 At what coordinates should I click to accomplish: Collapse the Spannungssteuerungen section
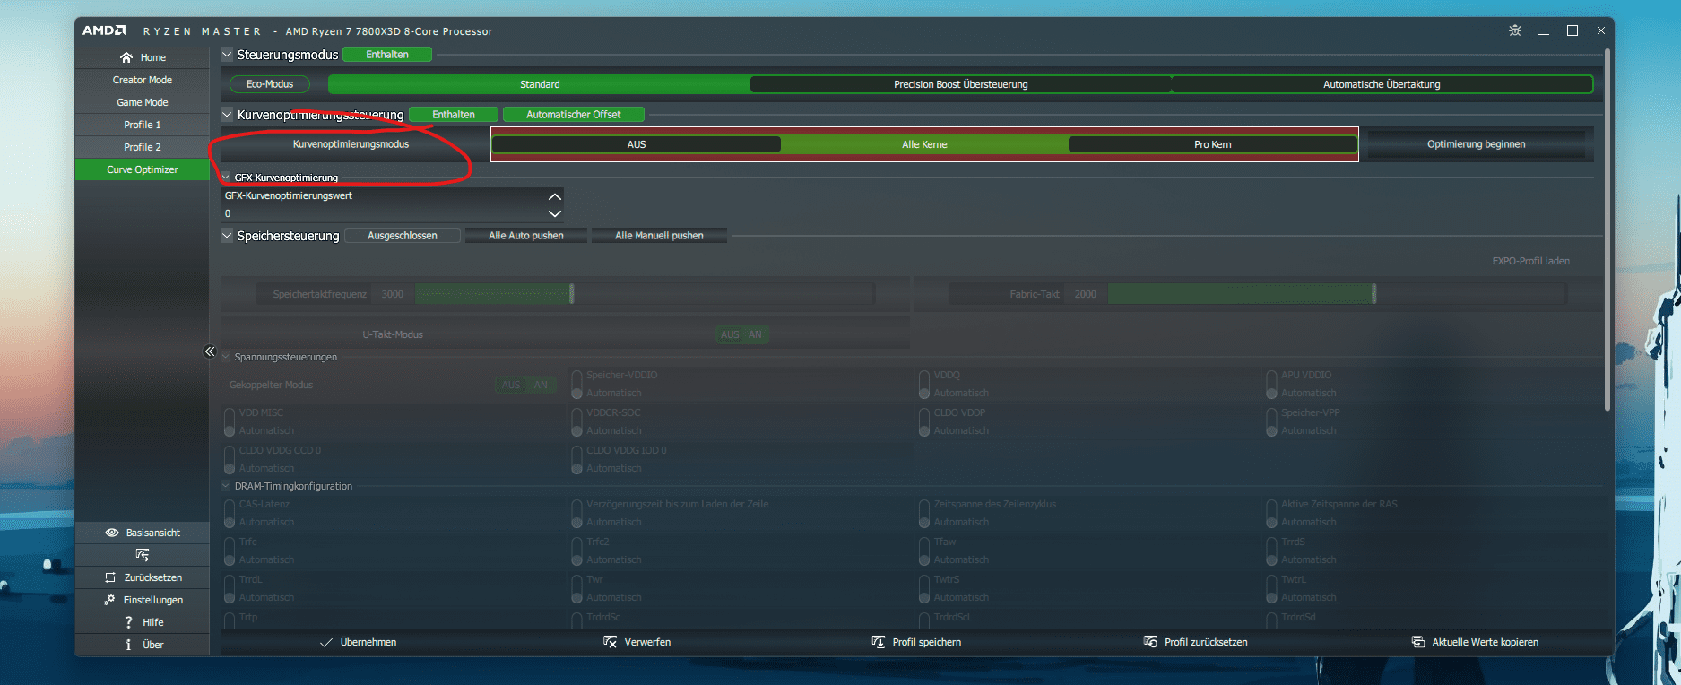[x=226, y=357]
